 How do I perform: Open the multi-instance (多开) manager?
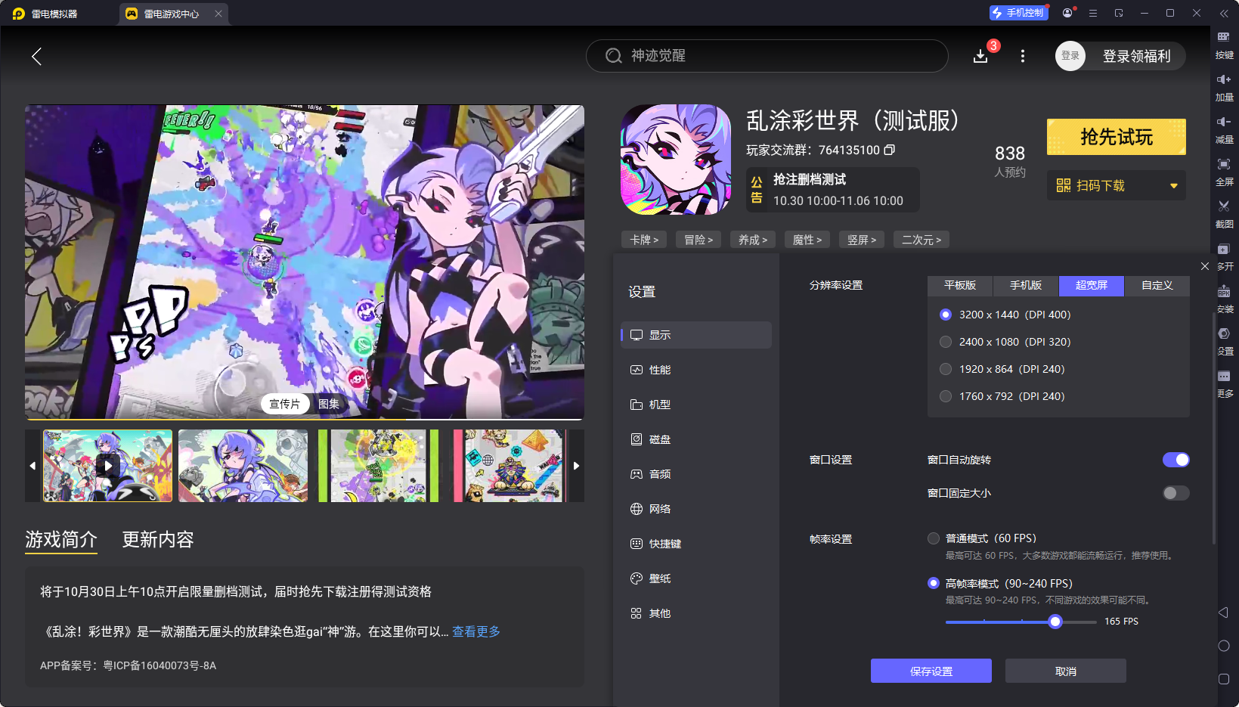pos(1225,257)
